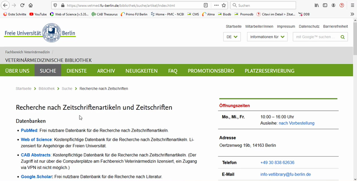Reload the page with the refresh icon

(22, 5)
